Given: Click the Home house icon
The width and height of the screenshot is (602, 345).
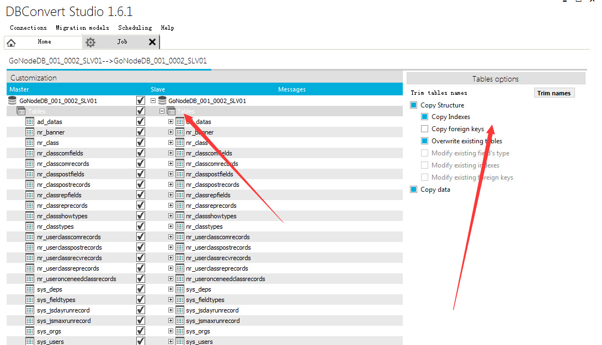Looking at the screenshot, I should pos(11,42).
